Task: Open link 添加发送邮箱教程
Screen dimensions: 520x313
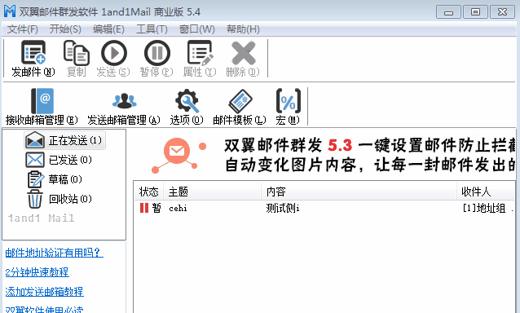Action: [45, 292]
